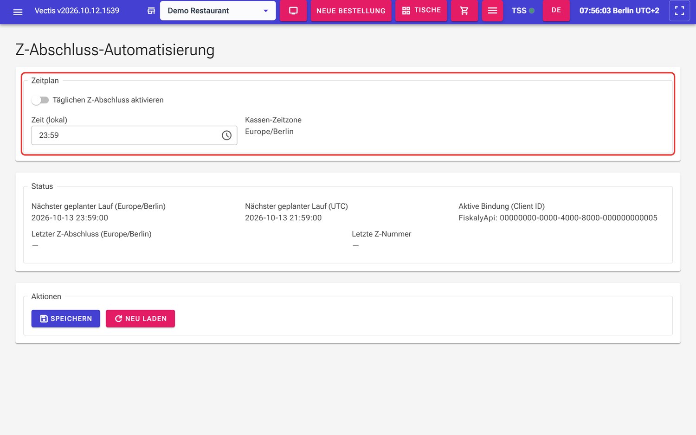Click the Letzter Z-Abschluss (Europe/Berlin) label
This screenshot has height=435, width=696.
(91, 234)
